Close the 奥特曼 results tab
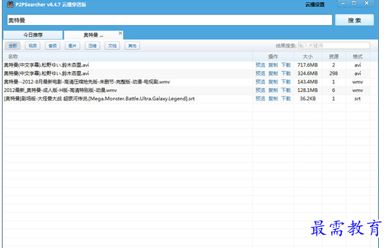Image resolution: width=387 pixels, height=248 pixels. click(120, 33)
